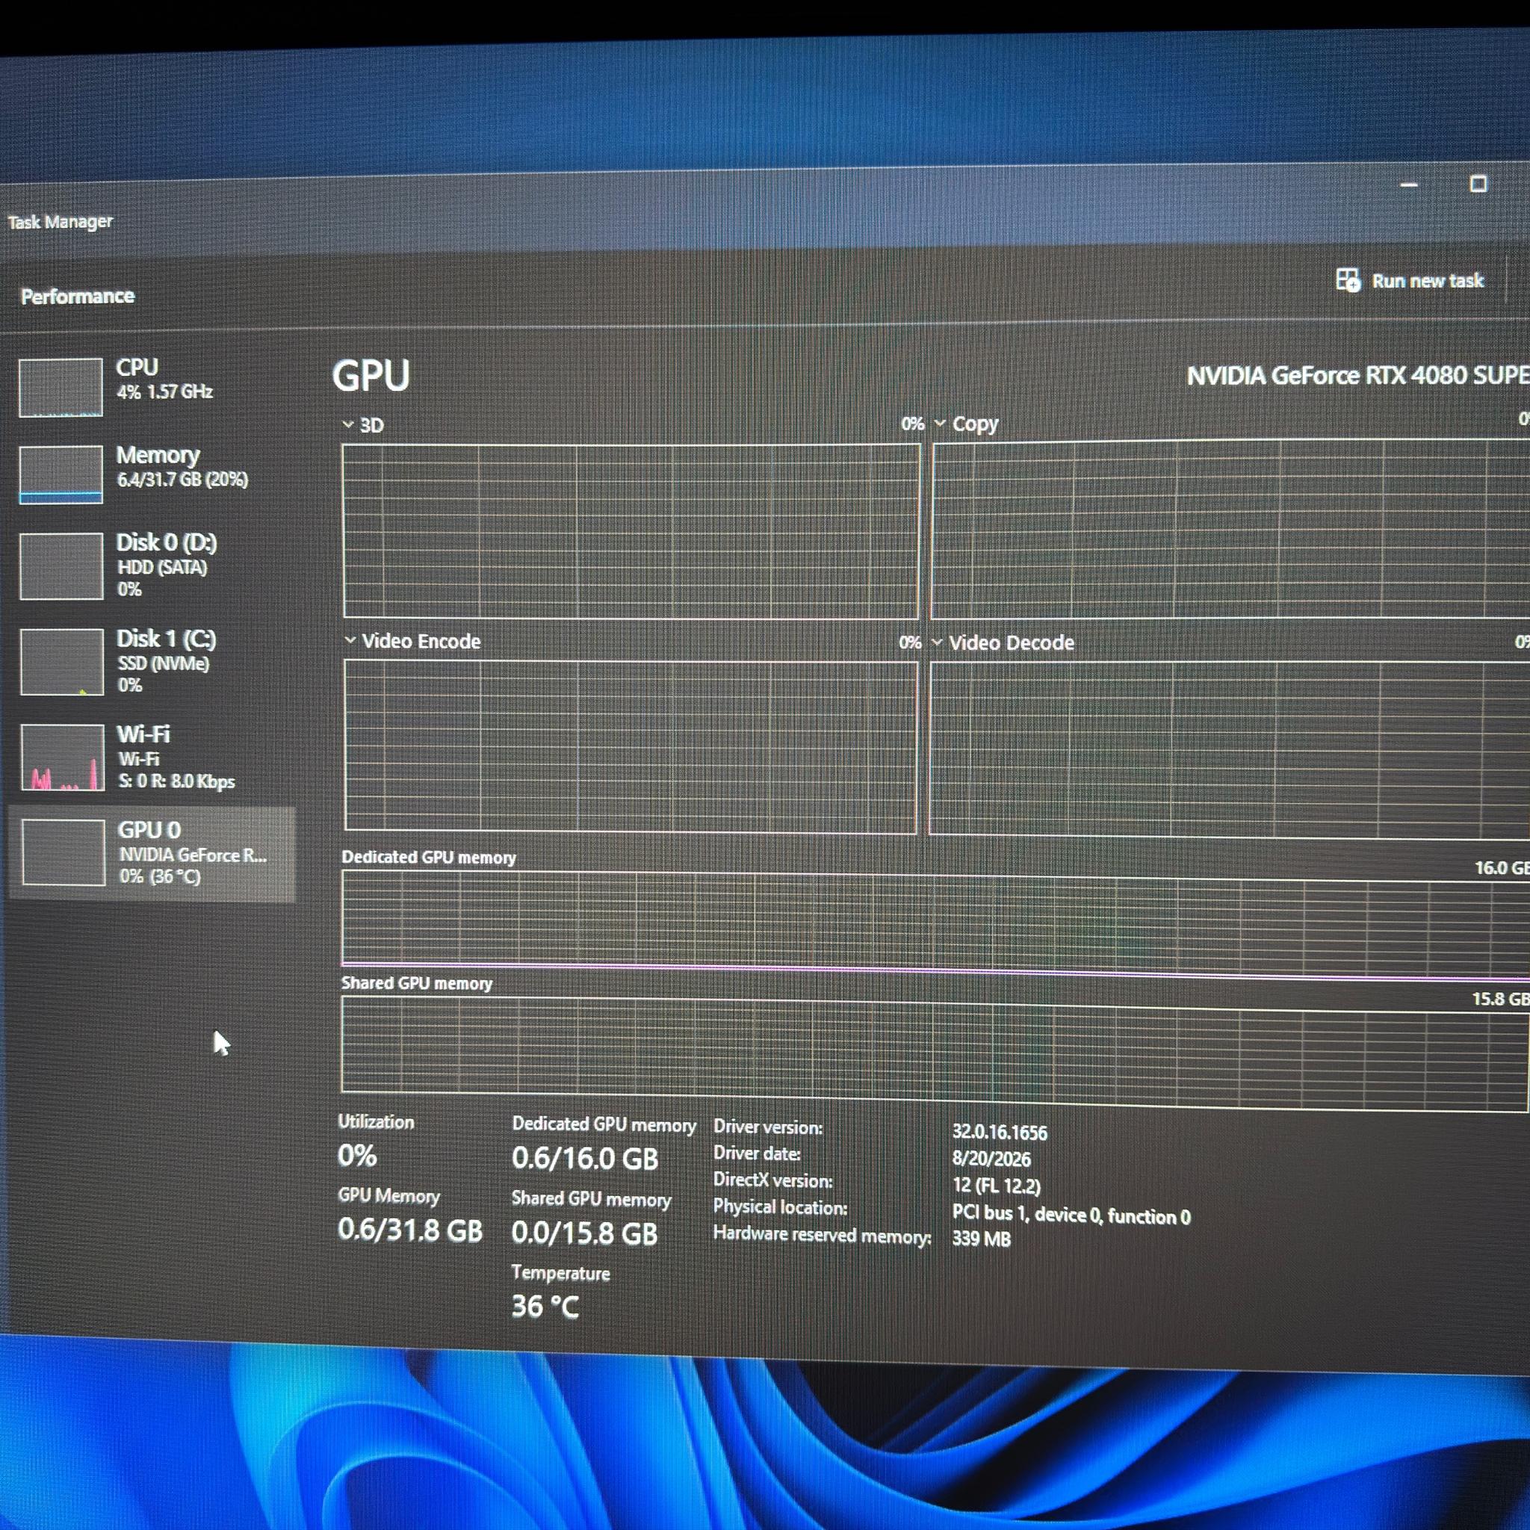The image size is (1530, 1530).
Task: Click the NVIDIA GeForce RTX 4080 SUPER label
Action: coord(1357,374)
